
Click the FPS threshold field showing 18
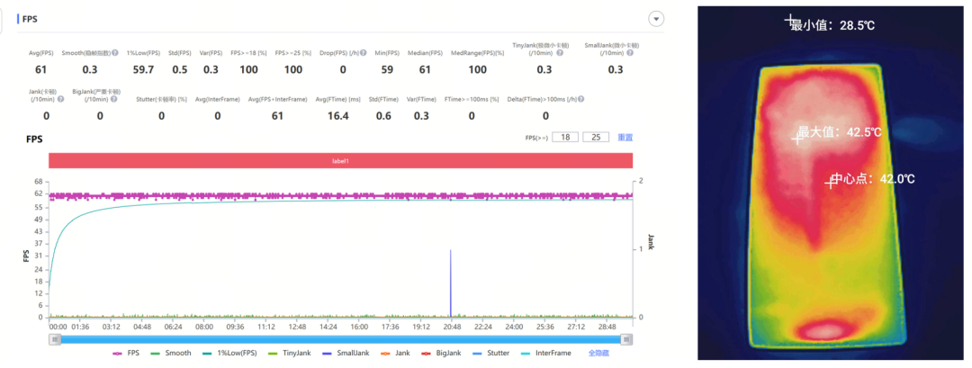tap(565, 137)
